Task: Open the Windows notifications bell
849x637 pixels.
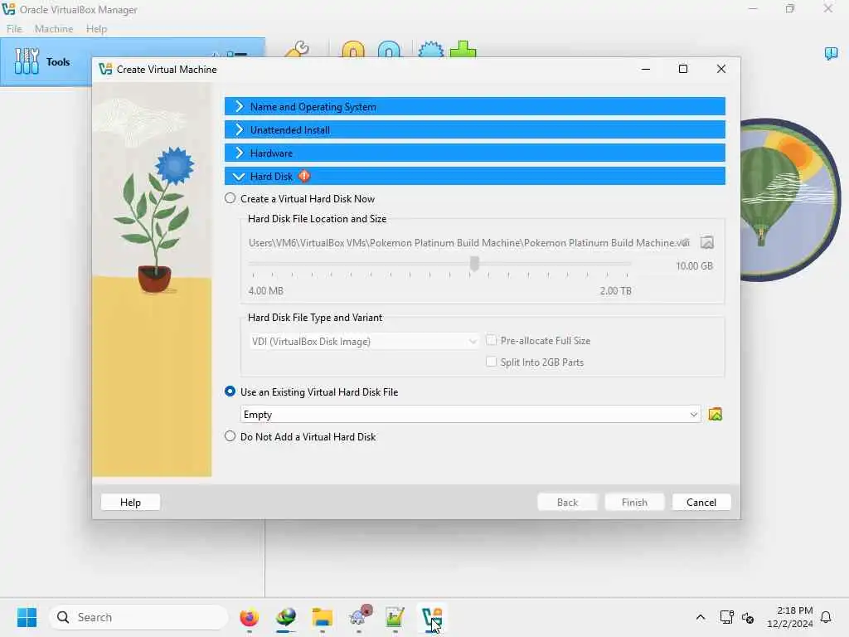Action: pyautogui.click(x=826, y=617)
